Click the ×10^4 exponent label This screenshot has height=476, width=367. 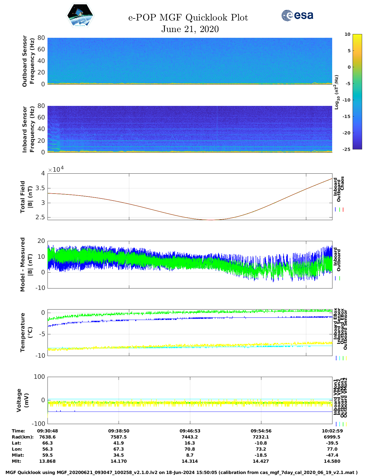pyautogui.click(x=56, y=169)
